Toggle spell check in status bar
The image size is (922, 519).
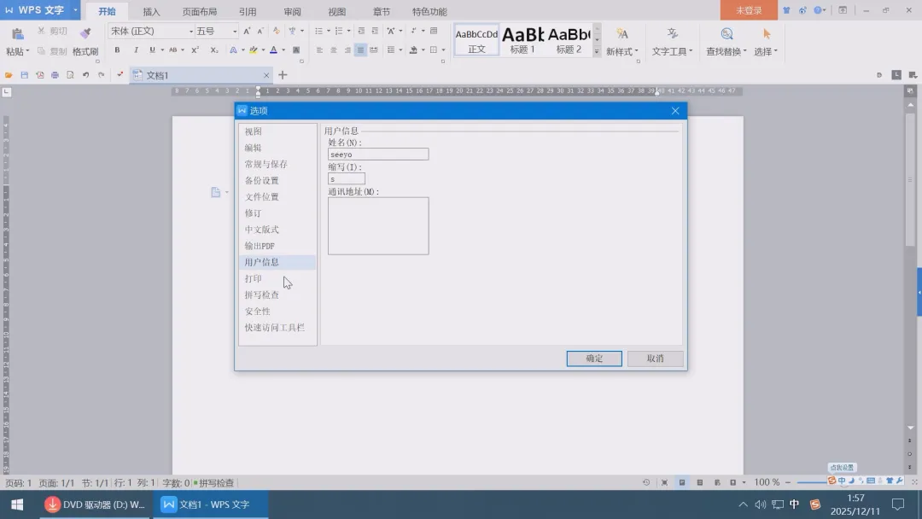tap(214, 482)
